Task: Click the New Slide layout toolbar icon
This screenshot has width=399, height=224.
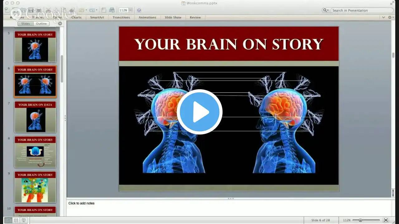Action: pos(104,10)
